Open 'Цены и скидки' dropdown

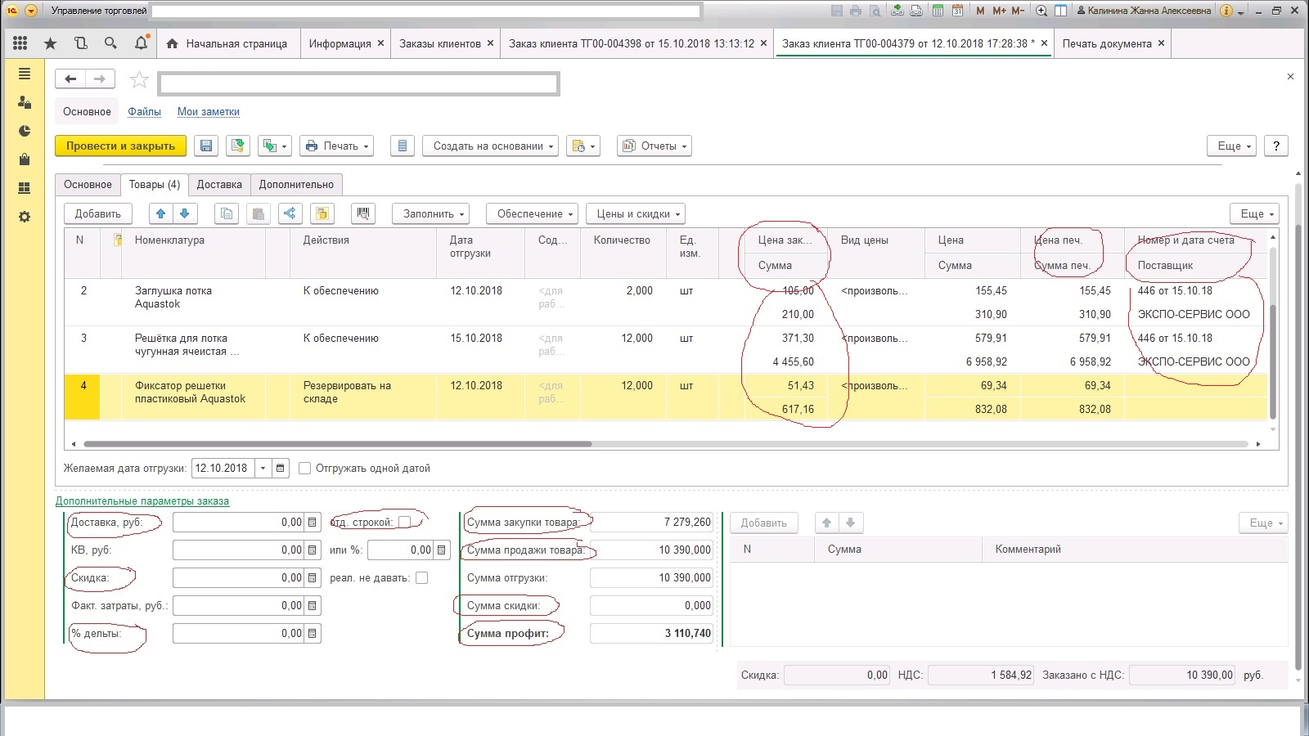(635, 213)
